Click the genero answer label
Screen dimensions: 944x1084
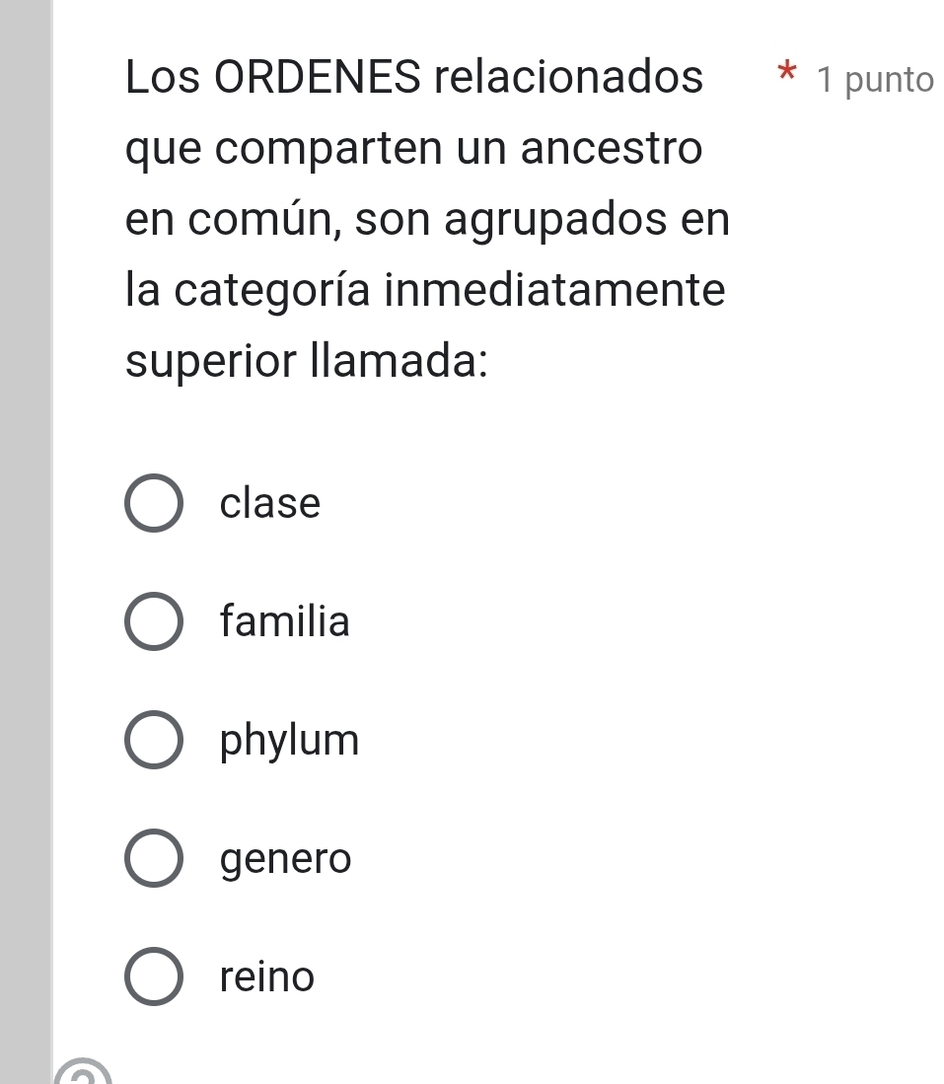coord(286,859)
